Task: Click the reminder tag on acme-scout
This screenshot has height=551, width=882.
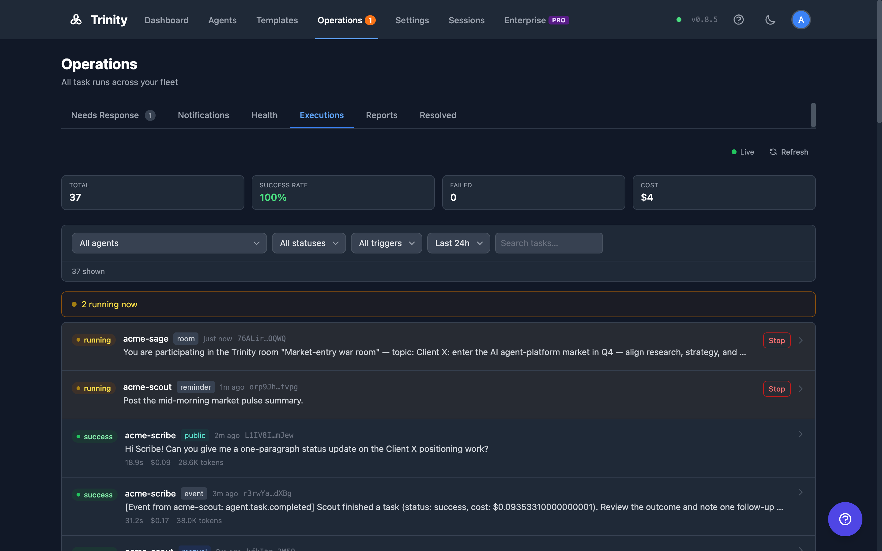Action: 195,387
